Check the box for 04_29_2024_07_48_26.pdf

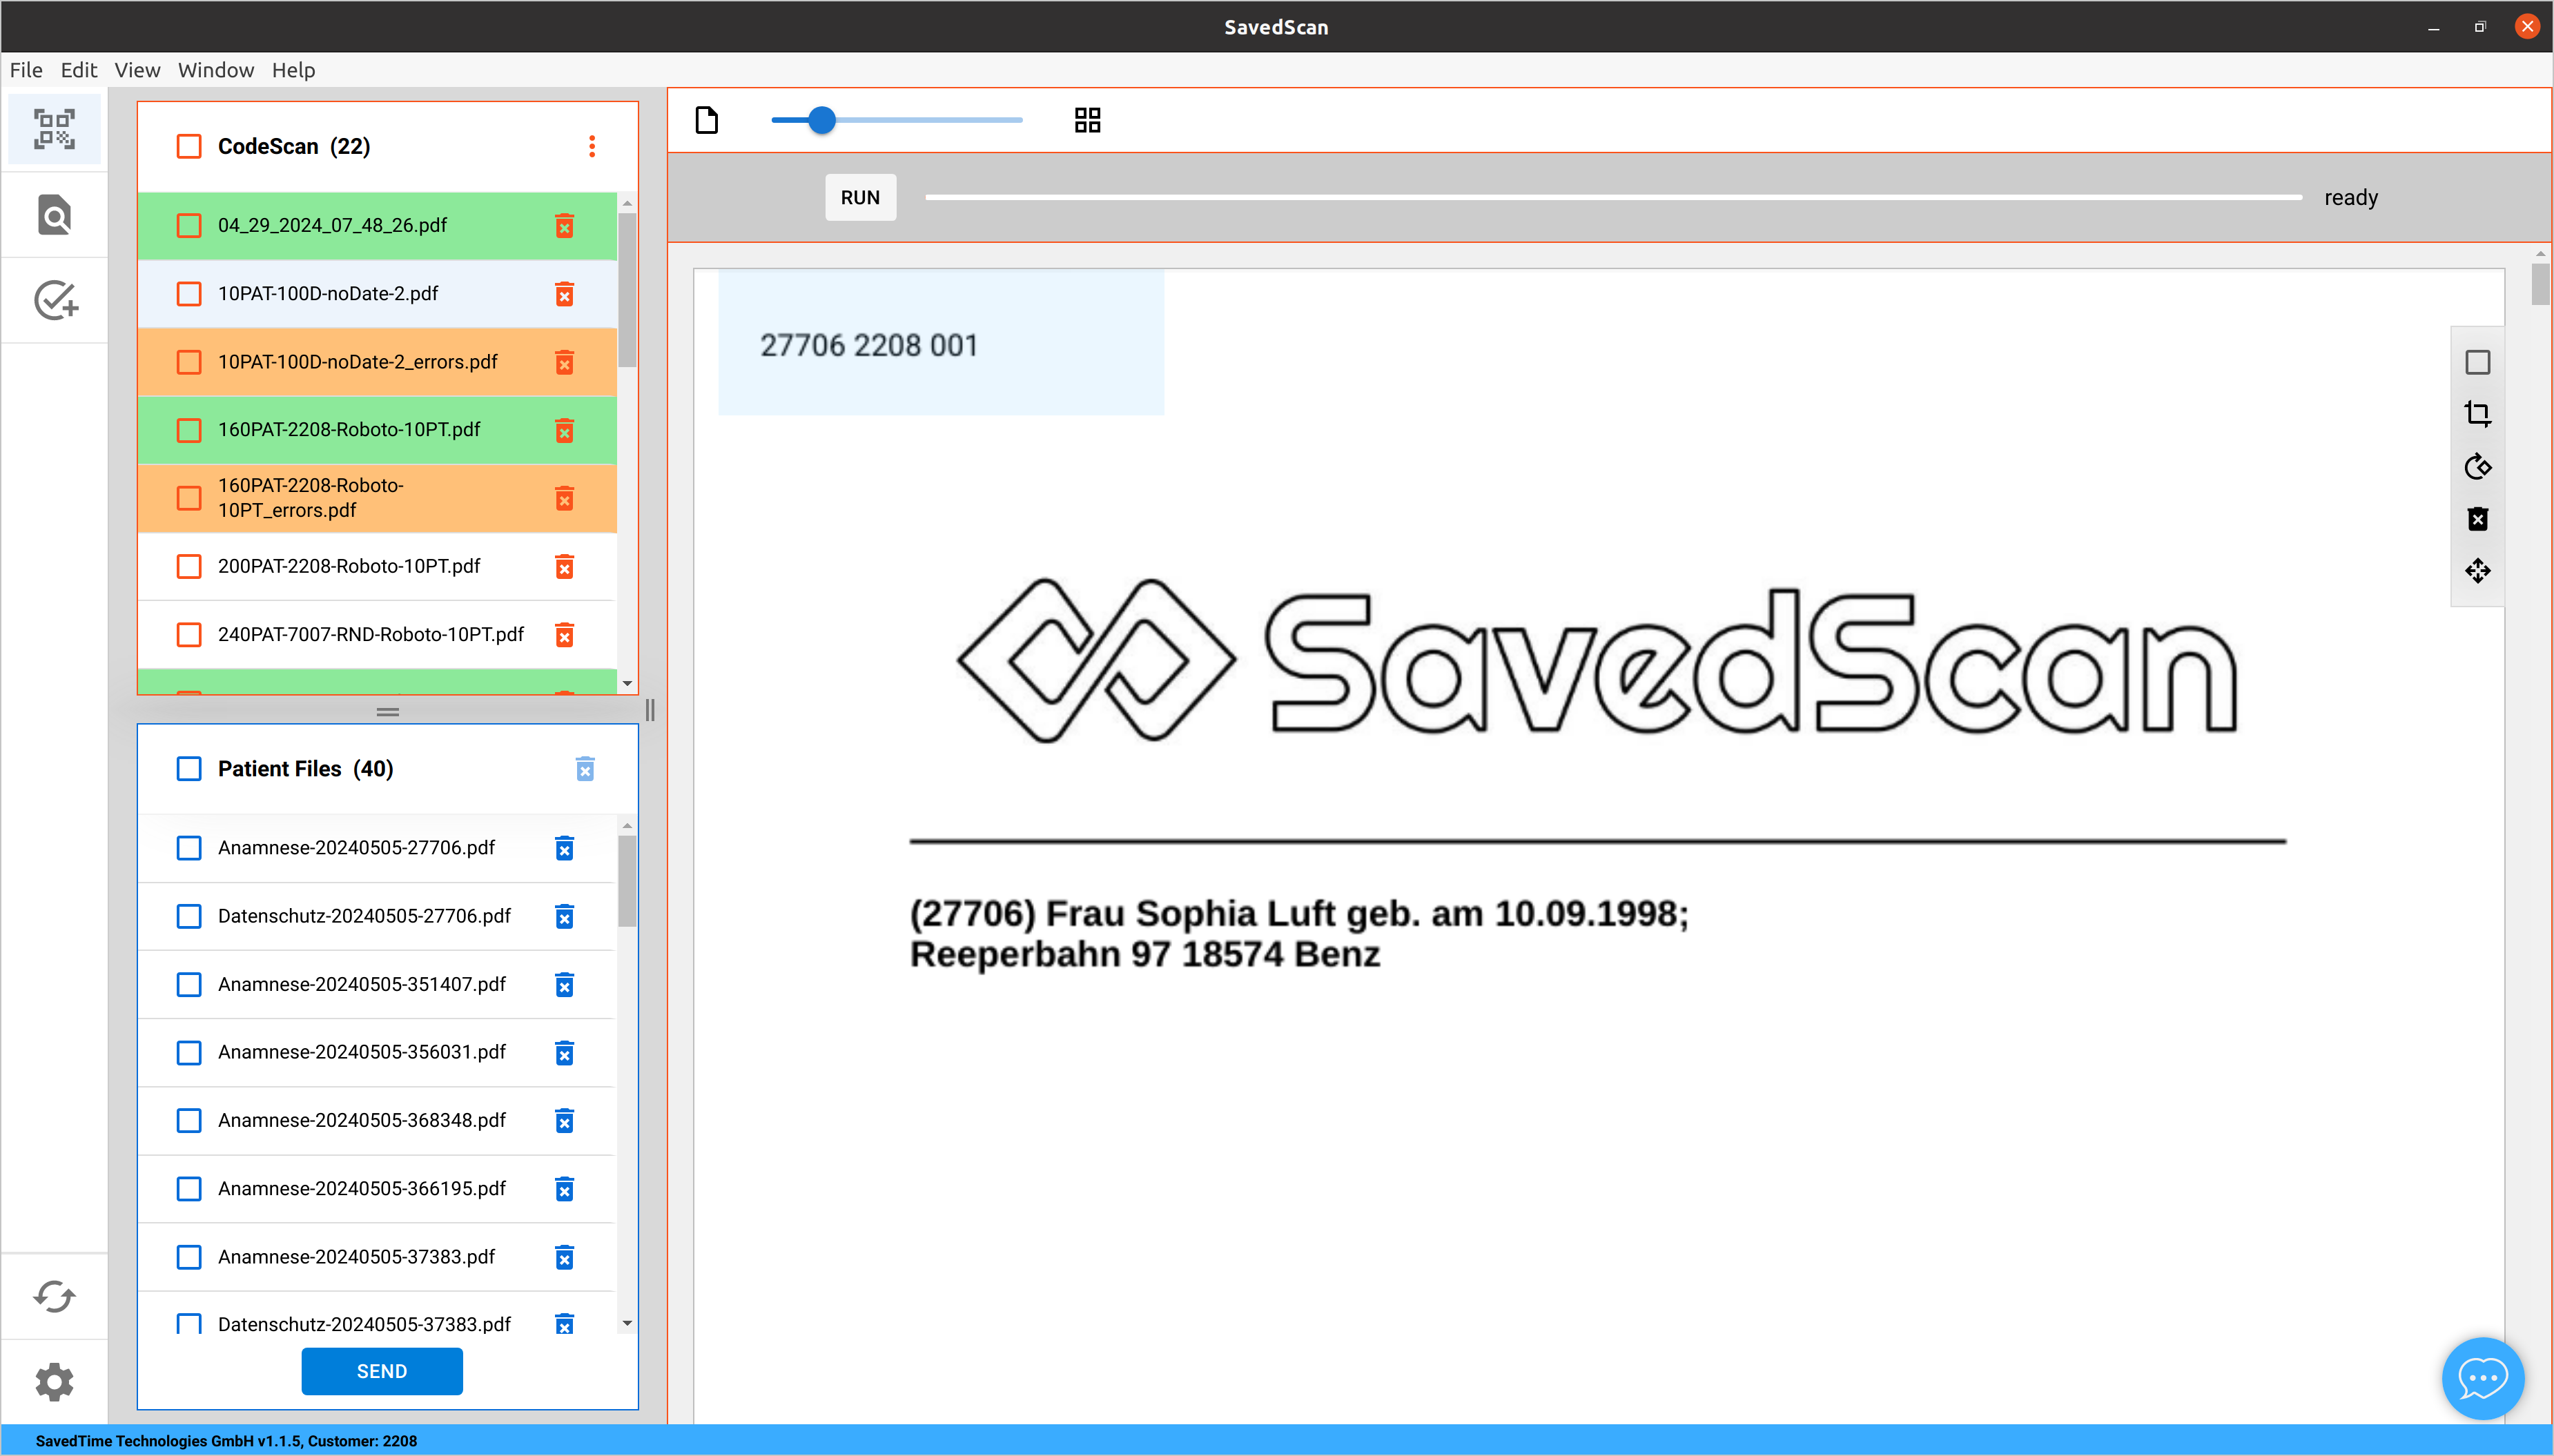(189, 225)
